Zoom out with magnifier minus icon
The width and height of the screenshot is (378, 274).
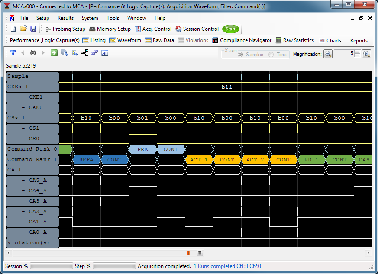point(328,54)
